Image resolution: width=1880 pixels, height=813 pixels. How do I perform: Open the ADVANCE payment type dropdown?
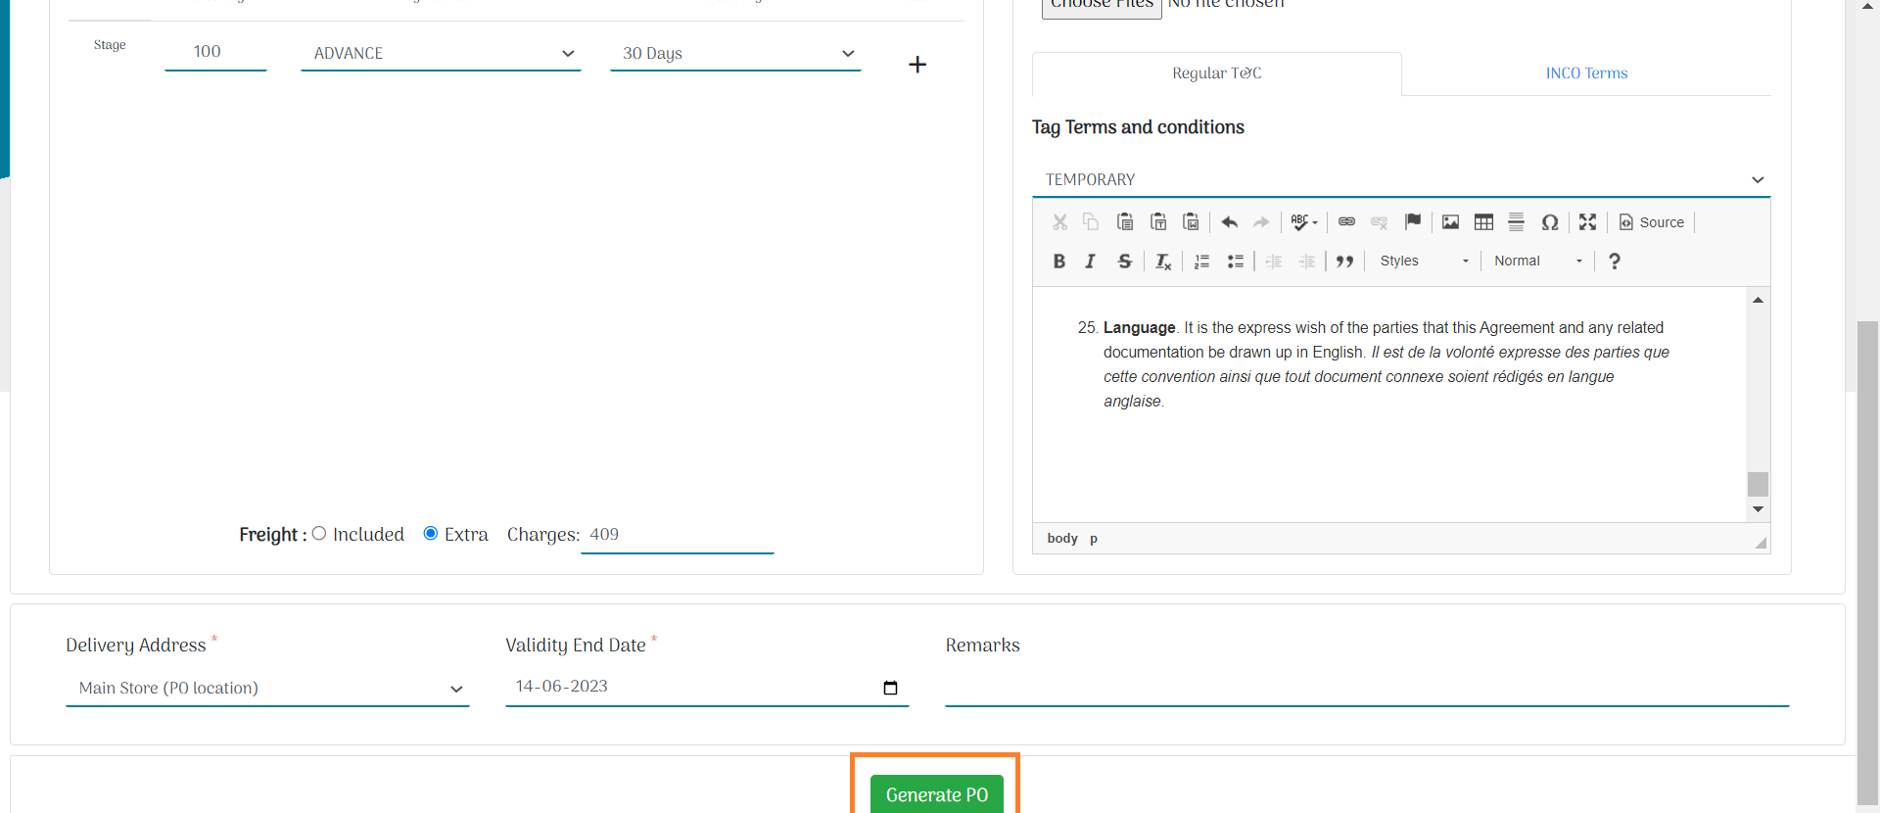(441, 54)
